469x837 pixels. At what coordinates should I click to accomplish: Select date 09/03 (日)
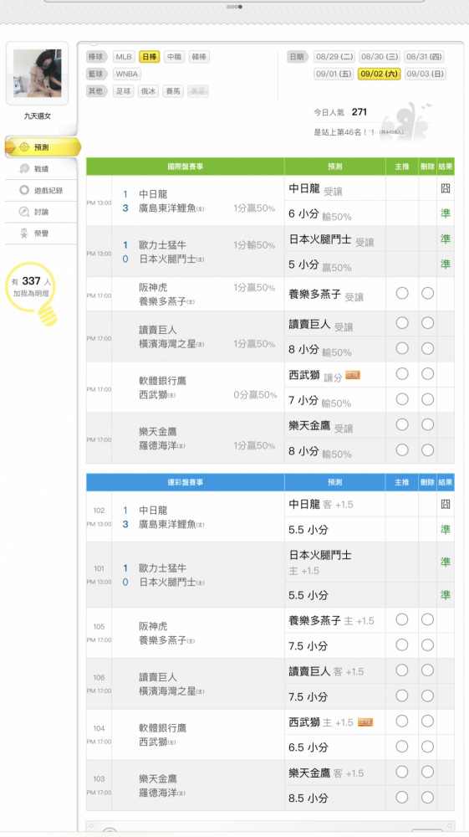tap(426, 74)
